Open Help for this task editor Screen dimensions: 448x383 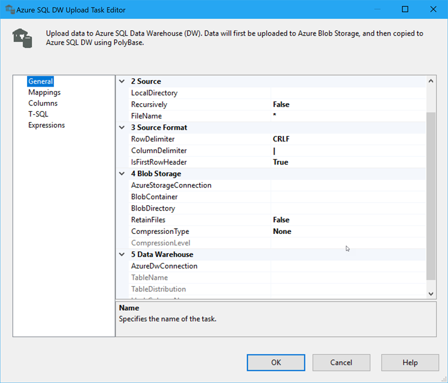click(410, 362)
